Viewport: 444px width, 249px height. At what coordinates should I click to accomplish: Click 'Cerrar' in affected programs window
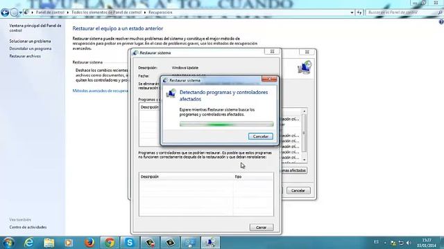click(x=262, y=228)
